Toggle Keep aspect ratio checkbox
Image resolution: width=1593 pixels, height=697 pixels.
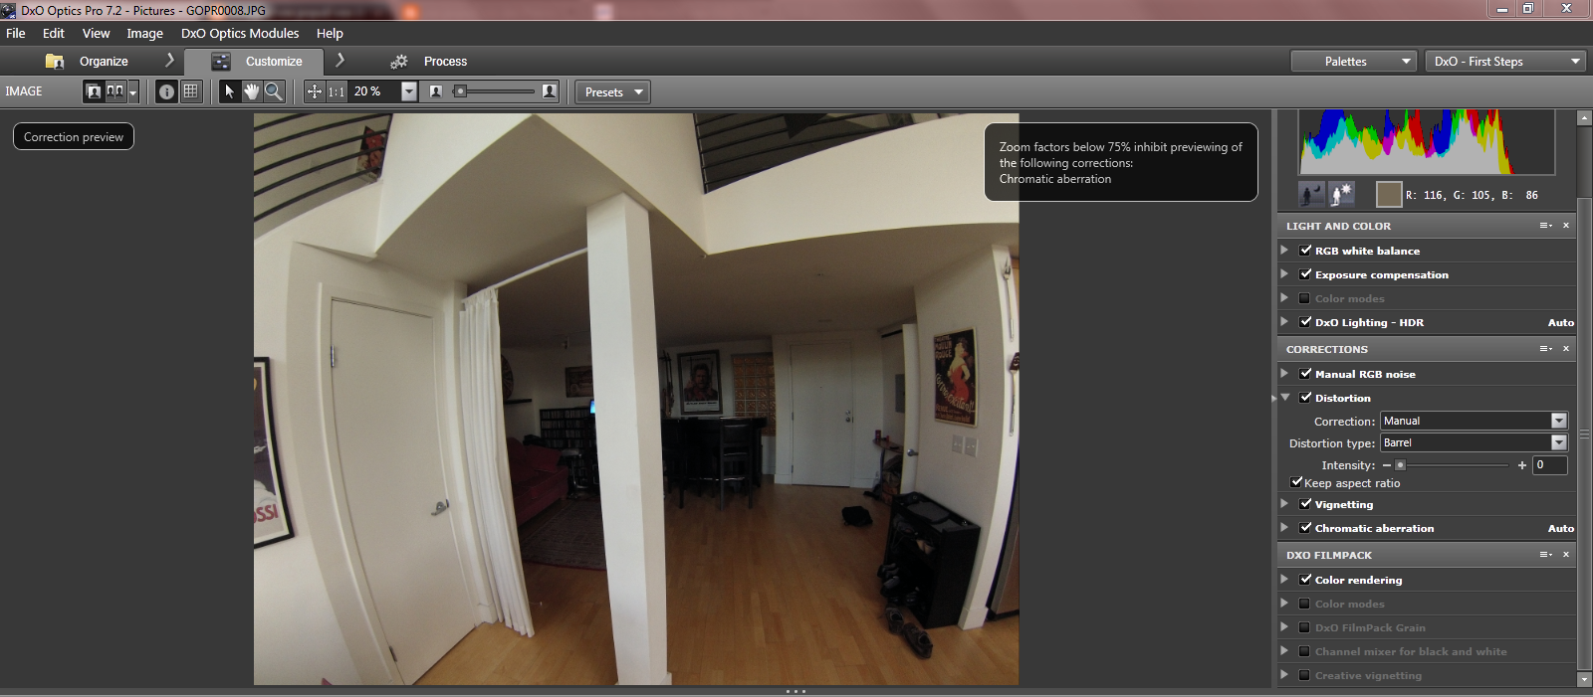(x=1296, y=482)
